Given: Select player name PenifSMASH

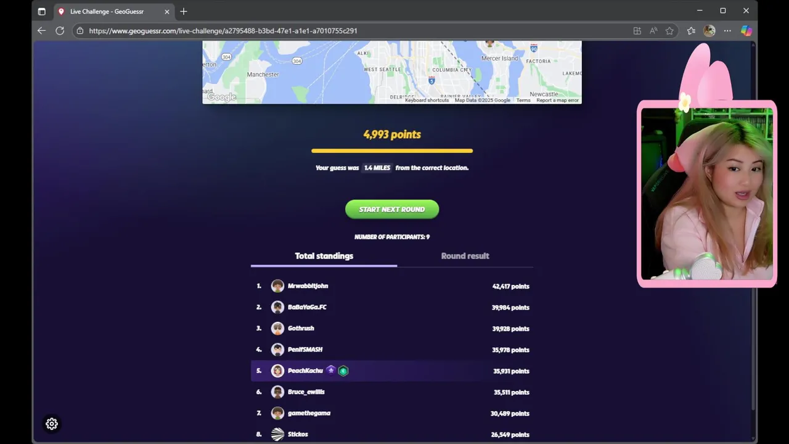Looking at the screenshot, I should 305,350.
